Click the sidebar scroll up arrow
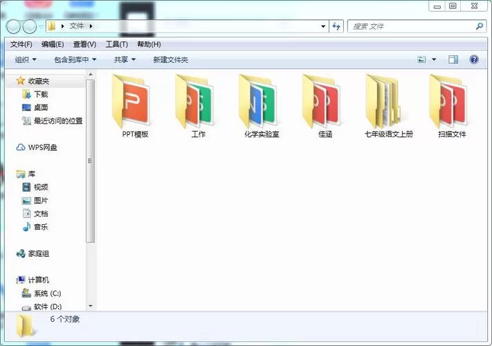This screenshot has width=492, height=346. (91, 75)
